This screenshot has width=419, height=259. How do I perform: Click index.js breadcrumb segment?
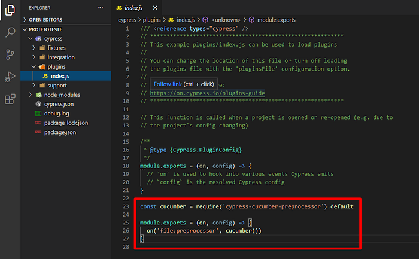(x=186, y=20)
